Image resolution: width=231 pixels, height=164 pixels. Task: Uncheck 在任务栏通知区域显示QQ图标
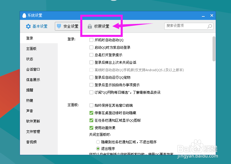pyautogui.click(x=91, y=120)
